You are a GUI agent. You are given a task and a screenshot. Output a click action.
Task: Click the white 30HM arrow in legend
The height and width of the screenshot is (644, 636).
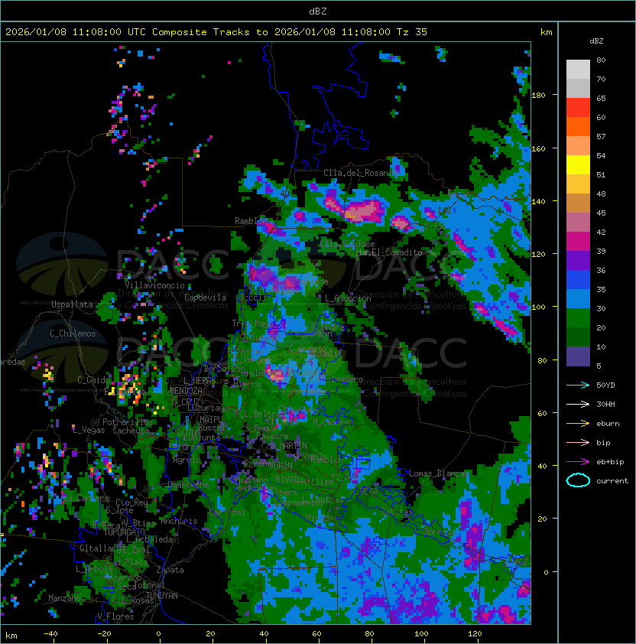[578, 404]
